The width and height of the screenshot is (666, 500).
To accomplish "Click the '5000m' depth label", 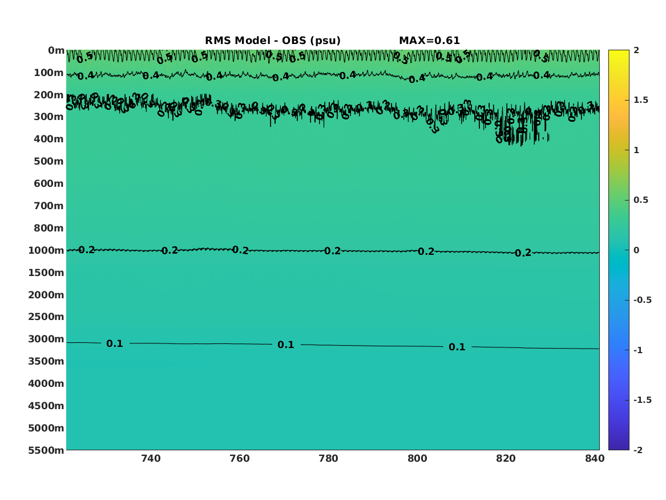I will (x=46, y=428).
